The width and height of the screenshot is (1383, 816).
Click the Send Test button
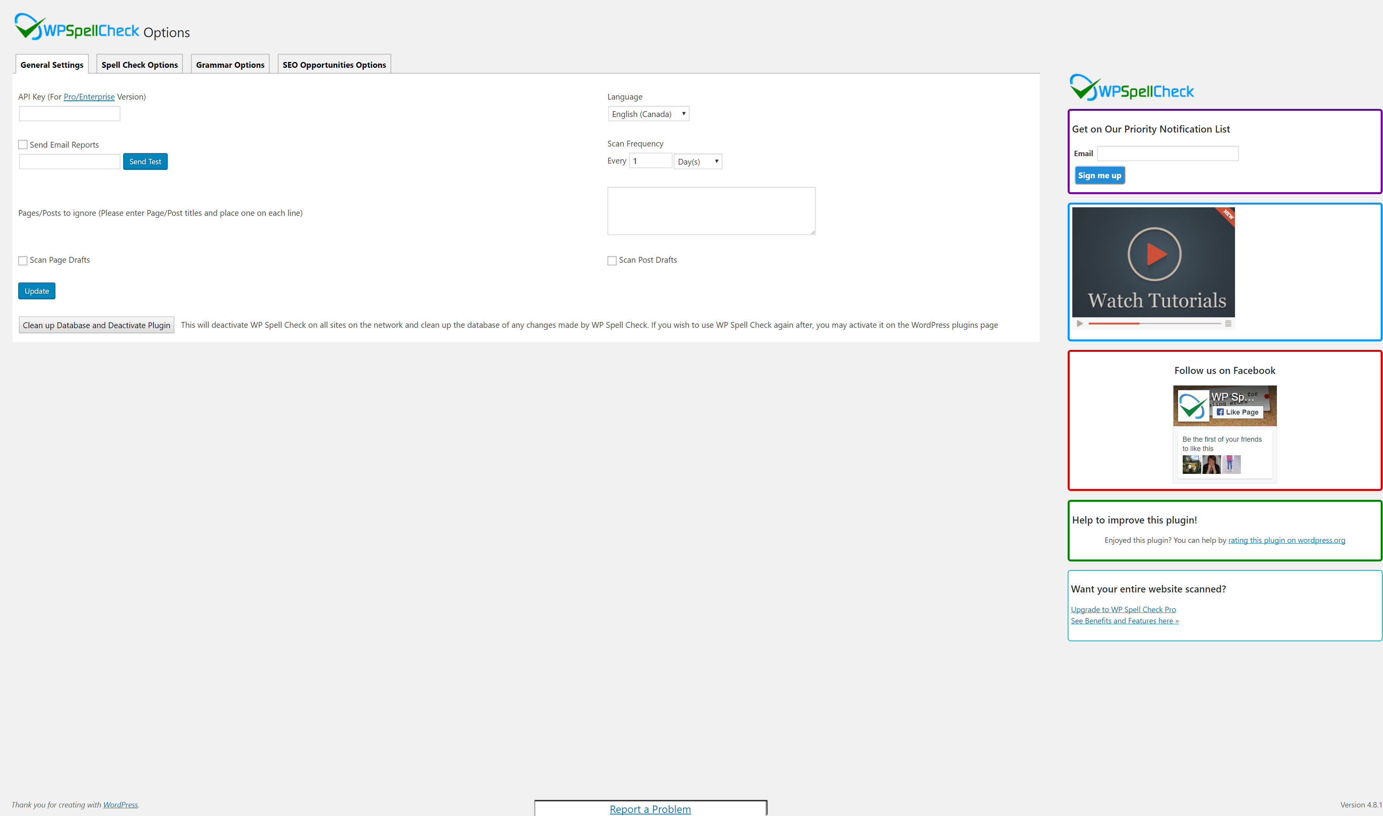click(145, 162)
